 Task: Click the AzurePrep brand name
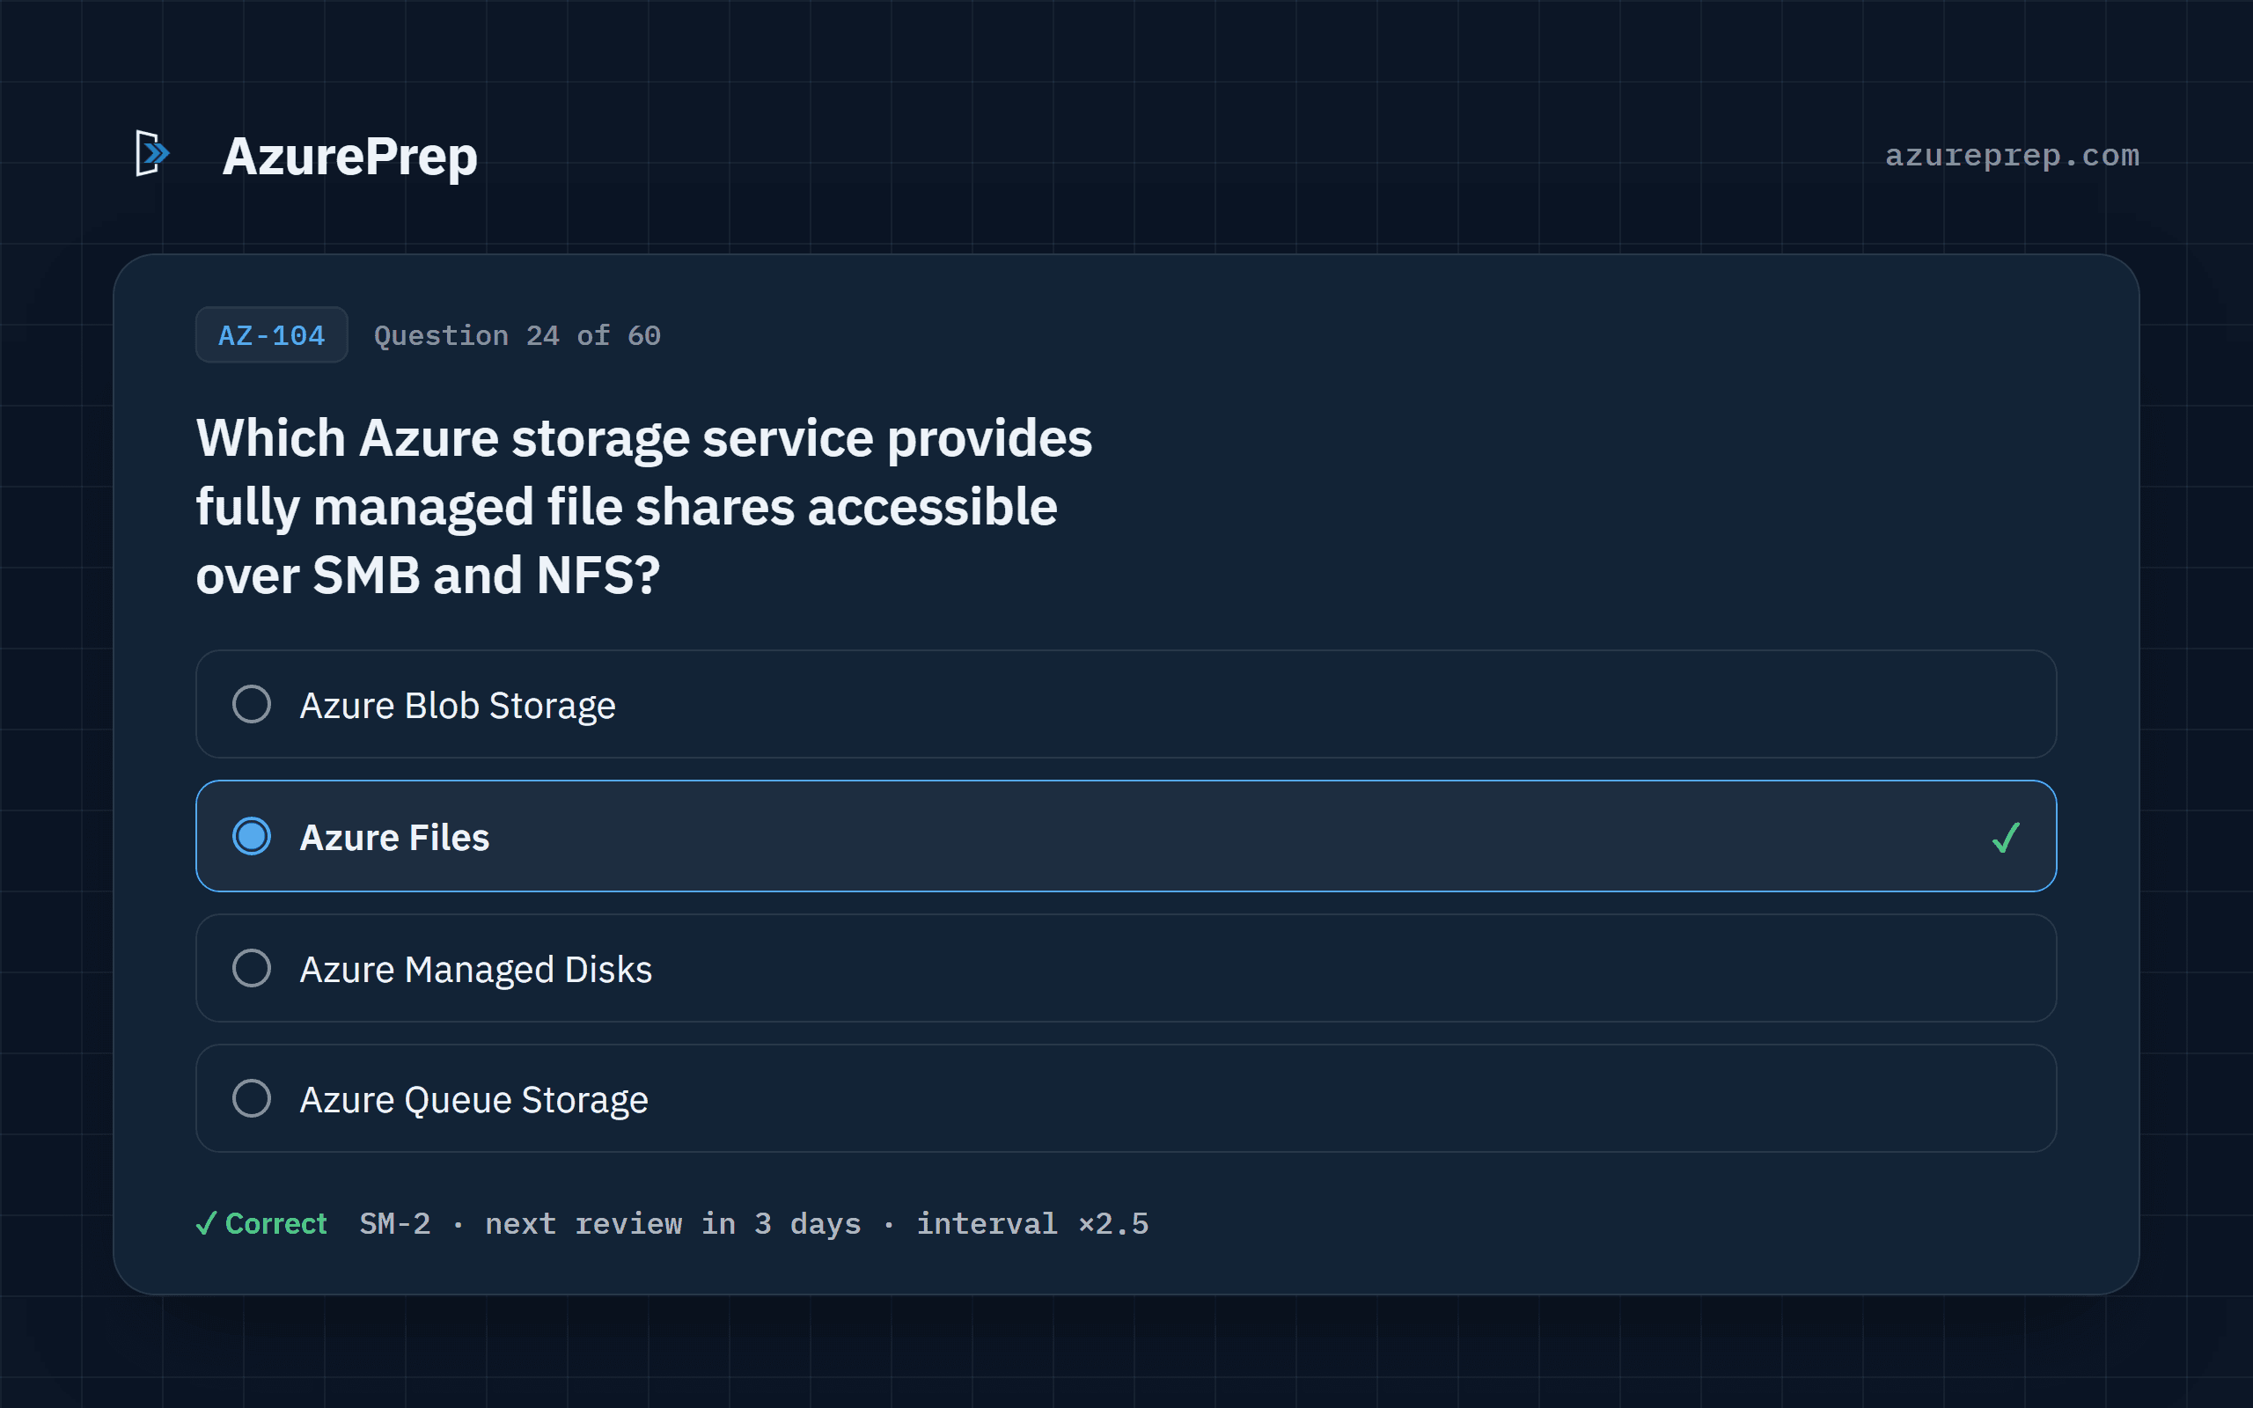click(349, 156)
